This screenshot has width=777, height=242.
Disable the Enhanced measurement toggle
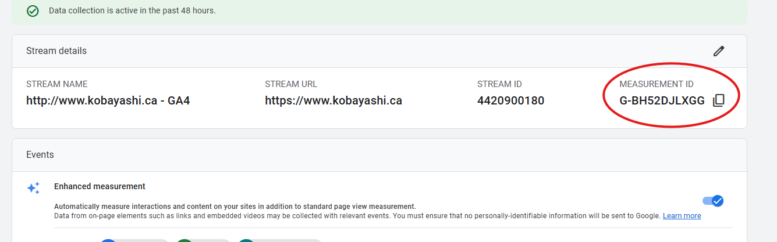(x=713, y=201)
